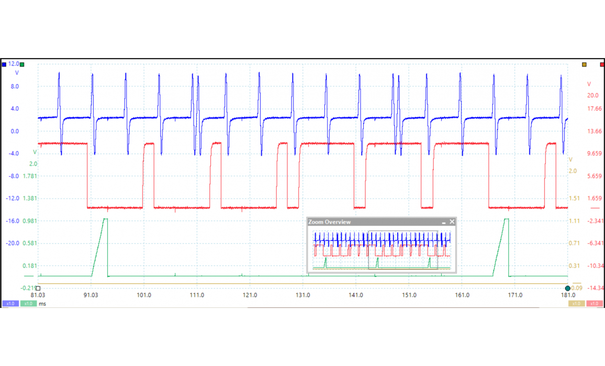
Task: Click the yellow axis 1.51 label
Action: click(574, 199)
